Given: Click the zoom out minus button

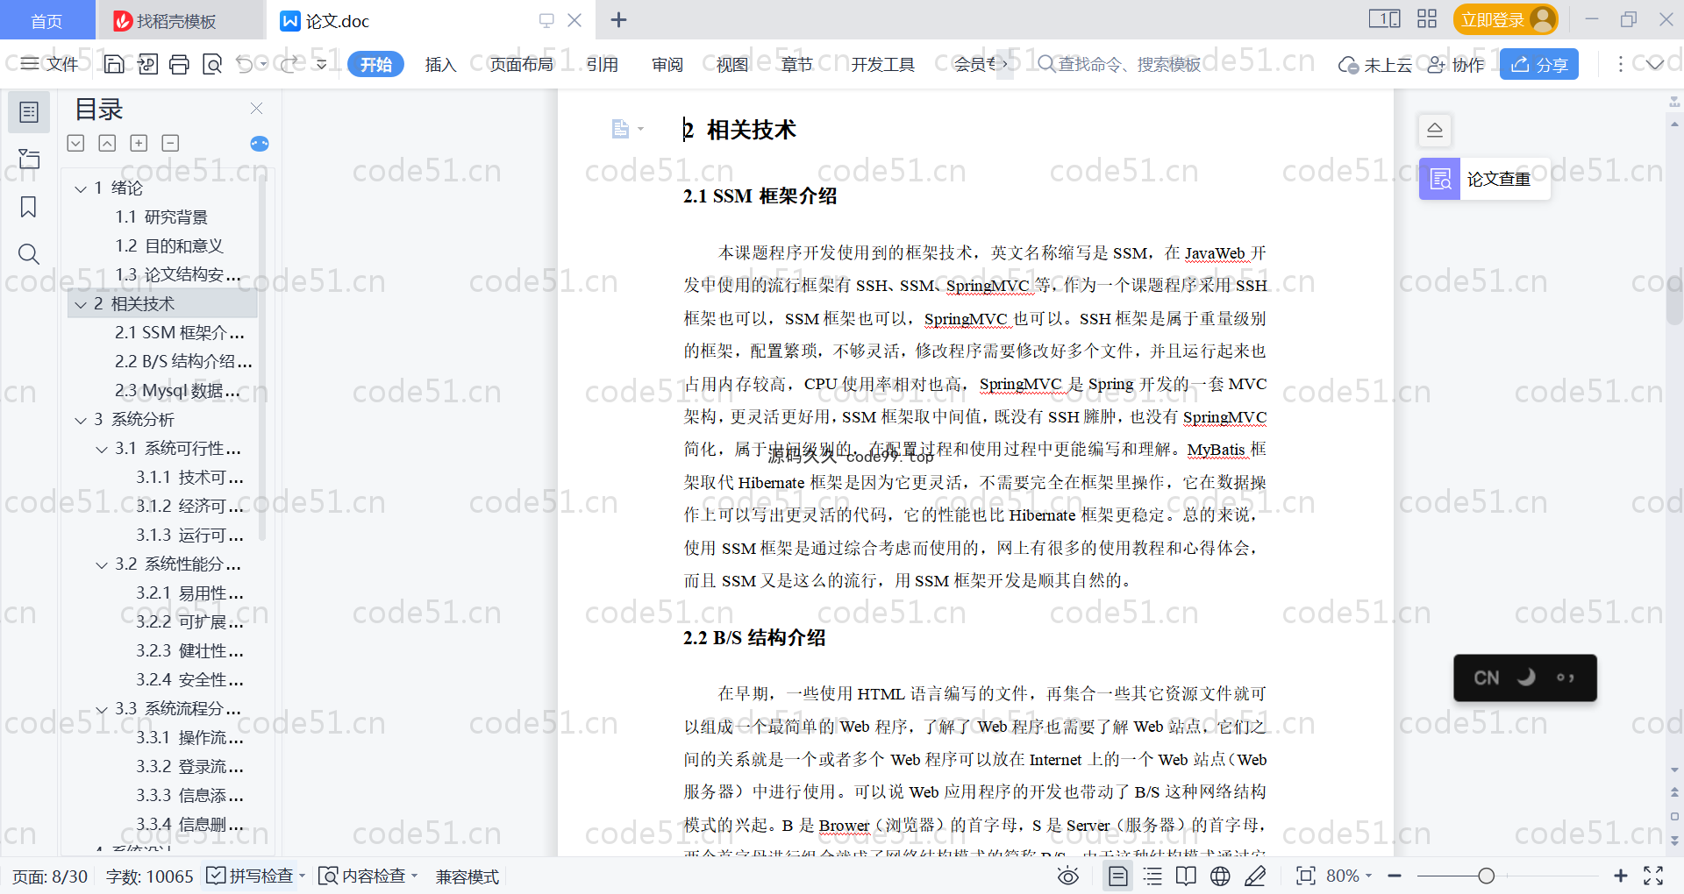Looking at the screenshot, I should coord(1395,876).
